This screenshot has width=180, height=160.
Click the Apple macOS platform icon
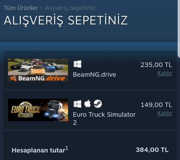(x=87, y=104)
